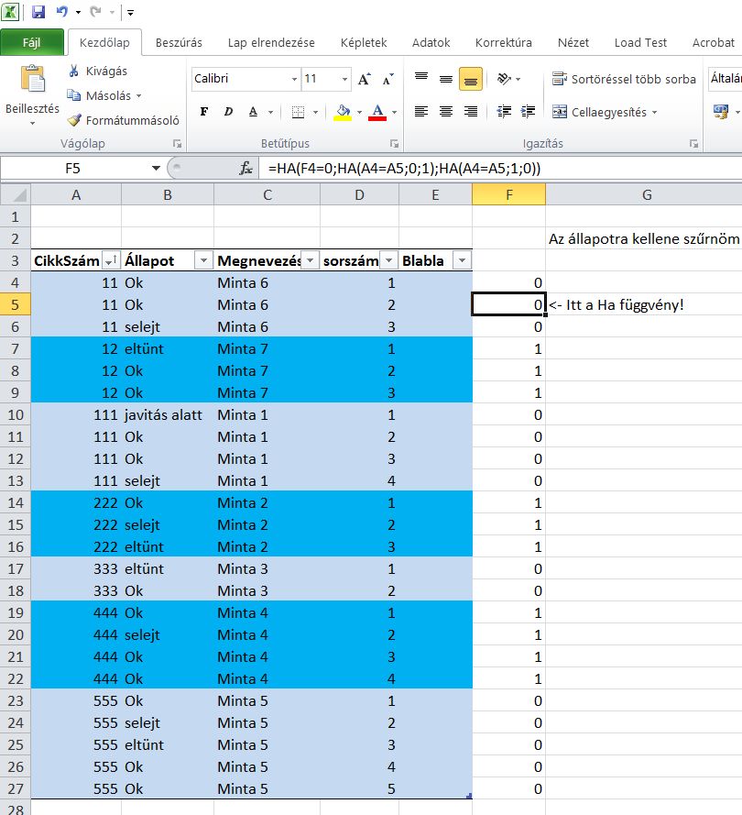
Task: Open the Calibri font name dropdown
Action: point(294,79)
